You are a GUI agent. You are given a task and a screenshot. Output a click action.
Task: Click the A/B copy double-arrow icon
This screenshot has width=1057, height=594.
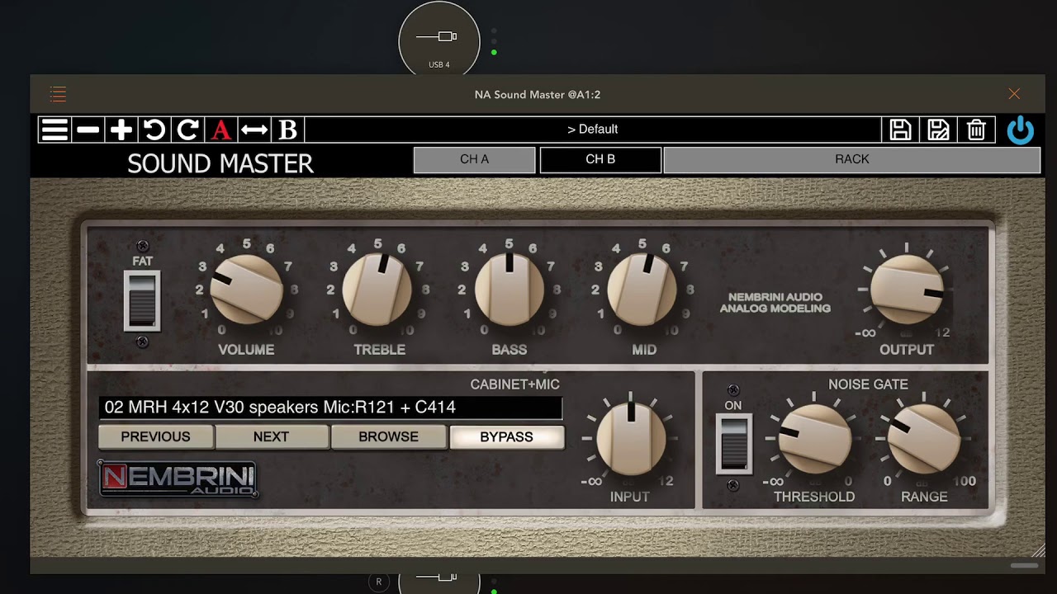pyautogui.click(x=254, y=130)
